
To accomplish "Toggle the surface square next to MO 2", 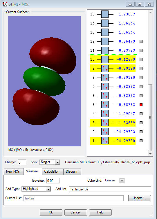I will tap(141, 132).
